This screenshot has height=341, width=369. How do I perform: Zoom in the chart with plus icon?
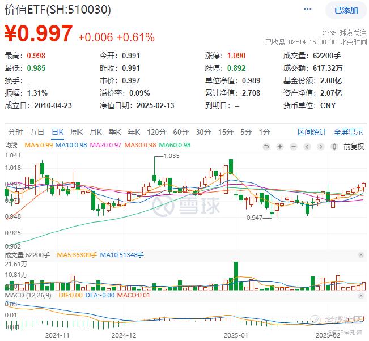[280, 147]
